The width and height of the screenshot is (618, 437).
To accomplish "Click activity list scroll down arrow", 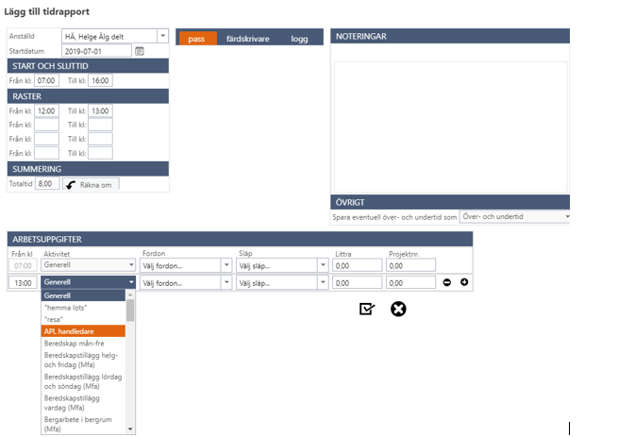I will 130,429.
